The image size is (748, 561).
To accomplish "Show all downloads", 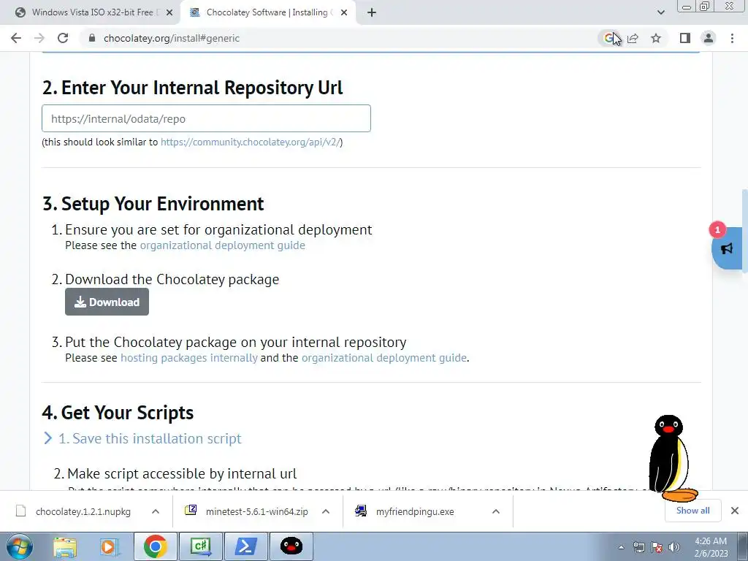I will pyautogui.click(x=692, y=511).
